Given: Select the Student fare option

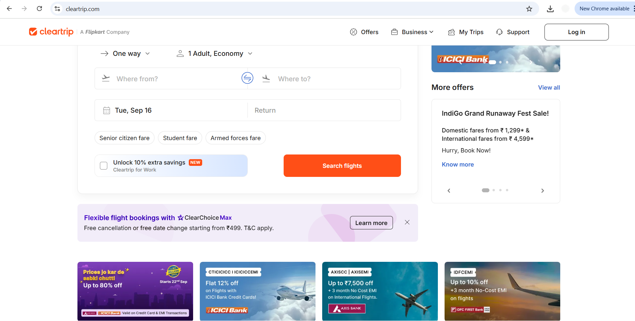Looking at the screenshot, I should tap(180, 138).
